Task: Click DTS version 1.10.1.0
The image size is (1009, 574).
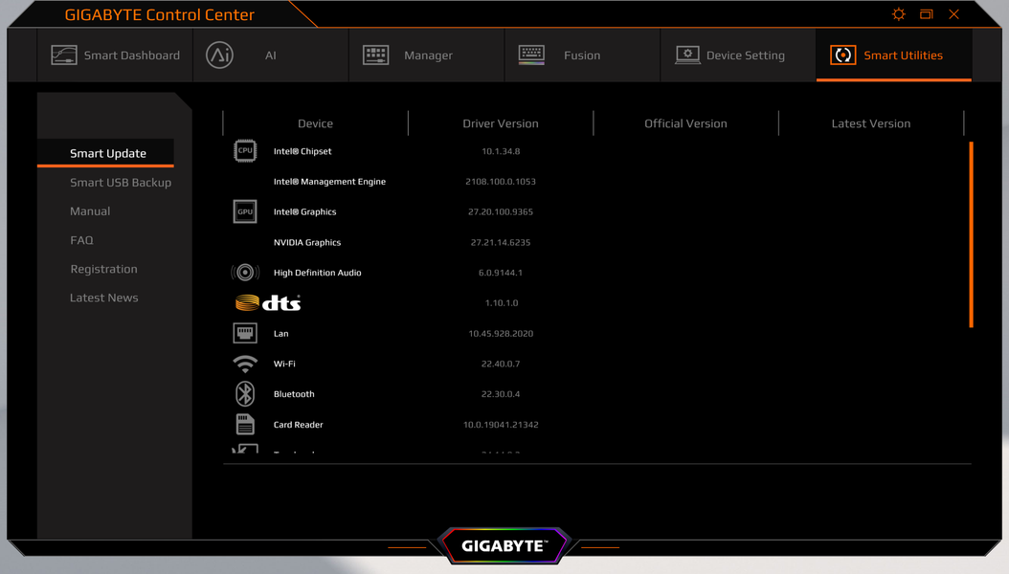Action: coord(502,302)
